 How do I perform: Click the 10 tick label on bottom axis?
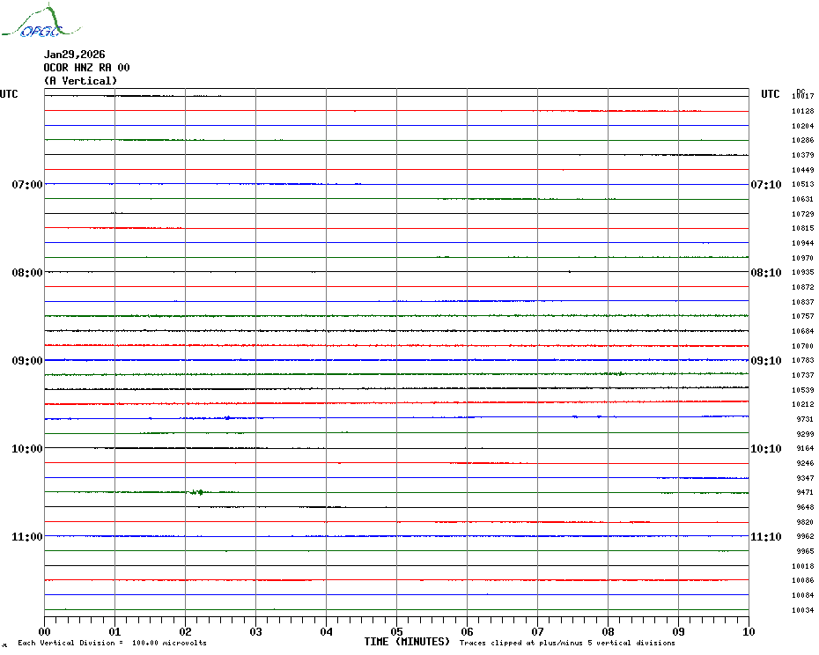coord(748,631)
